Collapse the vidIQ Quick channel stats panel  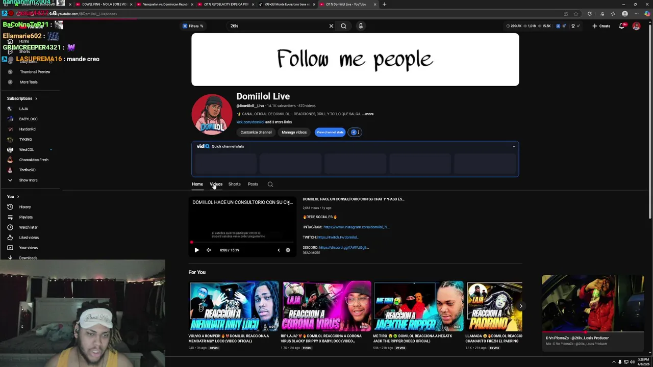[514, 146]
